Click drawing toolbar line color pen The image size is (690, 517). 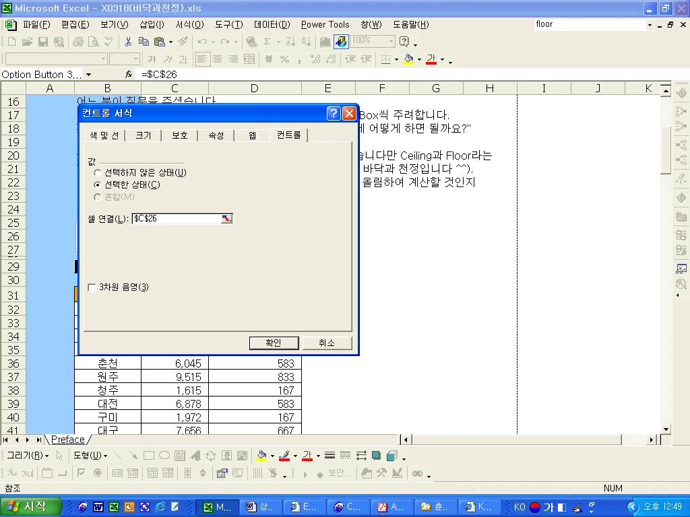(x=284, y=456)
